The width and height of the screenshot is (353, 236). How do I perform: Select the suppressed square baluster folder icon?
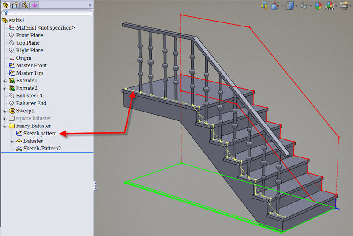[11, 118]
